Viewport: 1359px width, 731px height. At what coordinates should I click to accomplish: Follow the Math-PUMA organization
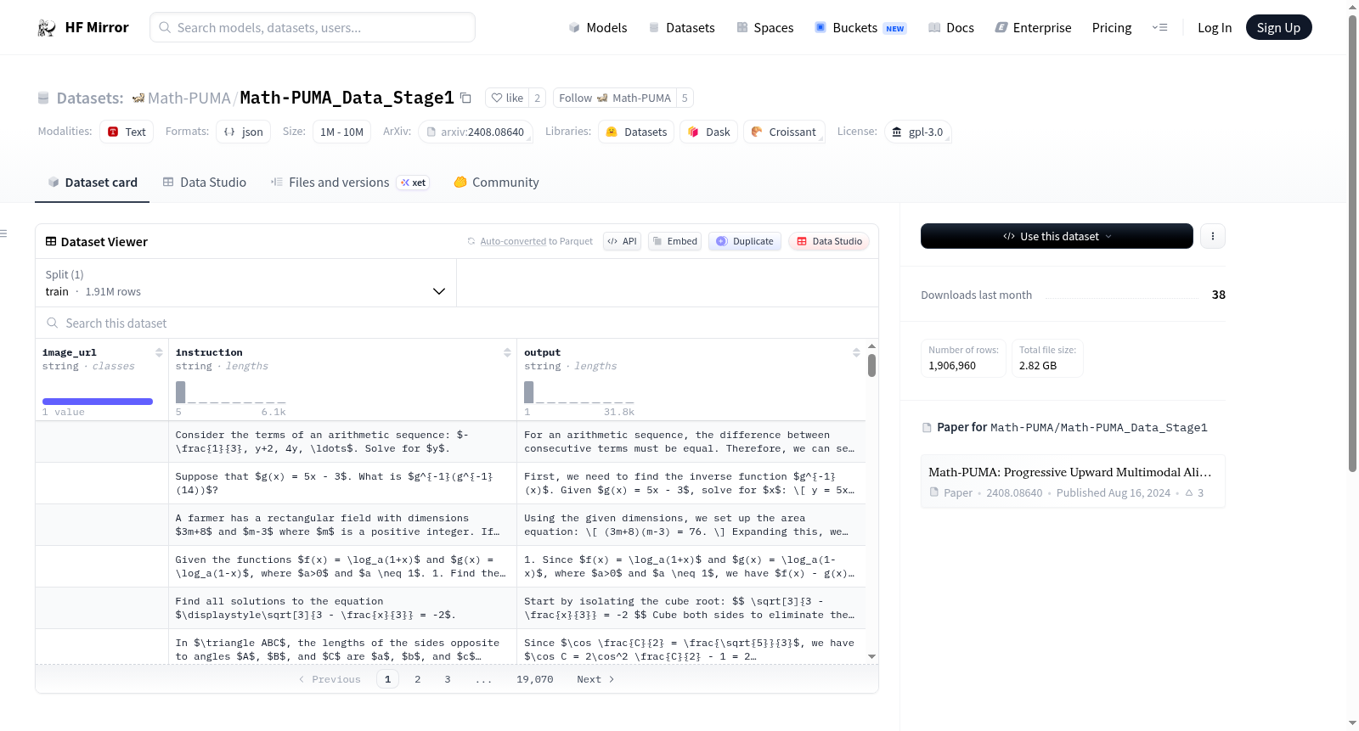pos(615,98)
